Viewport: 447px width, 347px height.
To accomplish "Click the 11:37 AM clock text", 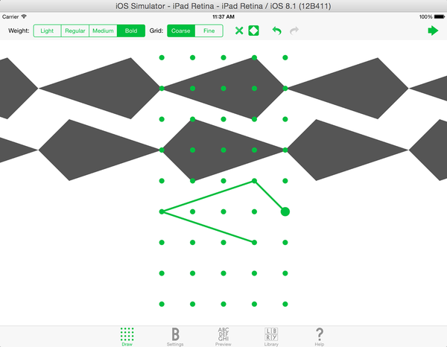I will [223, 17].
